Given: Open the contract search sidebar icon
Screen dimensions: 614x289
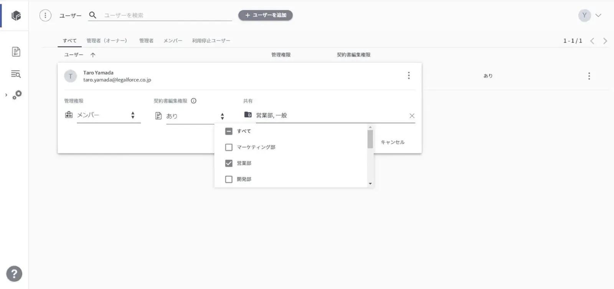Looking at the screenshot, I should click(16, 74).
